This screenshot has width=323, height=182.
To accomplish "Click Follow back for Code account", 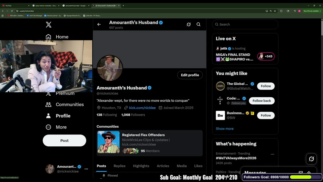I will (x=262, y=101).
